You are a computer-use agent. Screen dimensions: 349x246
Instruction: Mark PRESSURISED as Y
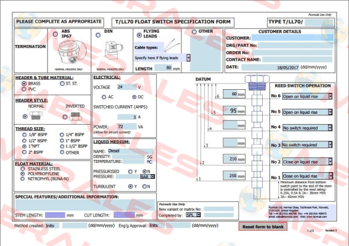pos(130,172)
